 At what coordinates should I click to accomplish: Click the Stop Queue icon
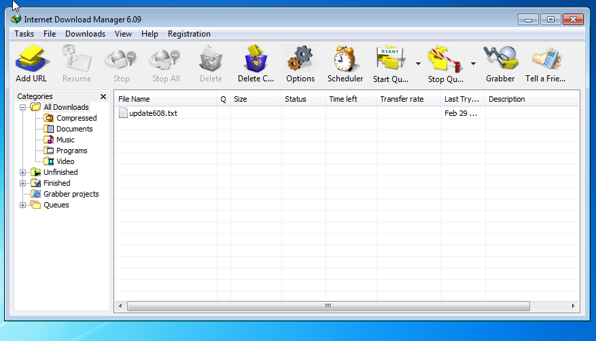(444, 59)
